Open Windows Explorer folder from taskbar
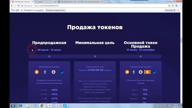This screenshot has width=192, height=108. 28,106
